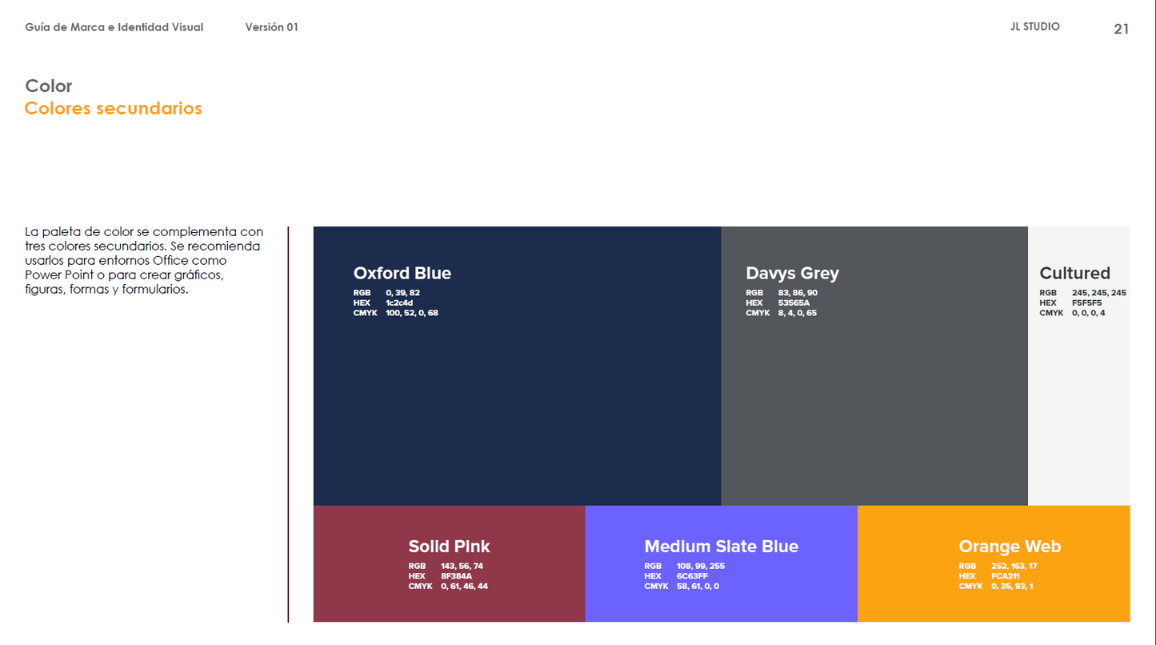Click the "Guía de Marca e Identidad Visual" header

114,27
